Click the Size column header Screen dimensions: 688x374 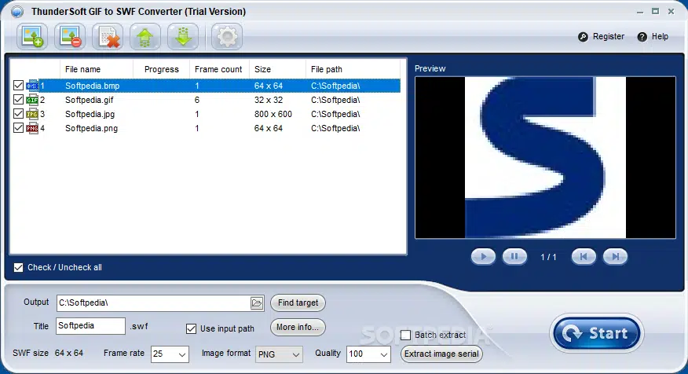tap(277, 69)
